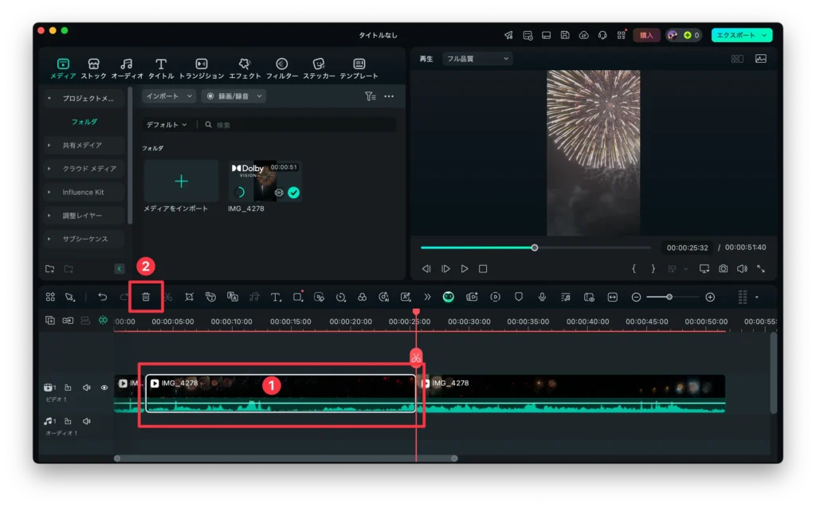Select the crop tool in timeline toolbar
The height and width of the screenshot is (507, 816).
click(189, 297)
